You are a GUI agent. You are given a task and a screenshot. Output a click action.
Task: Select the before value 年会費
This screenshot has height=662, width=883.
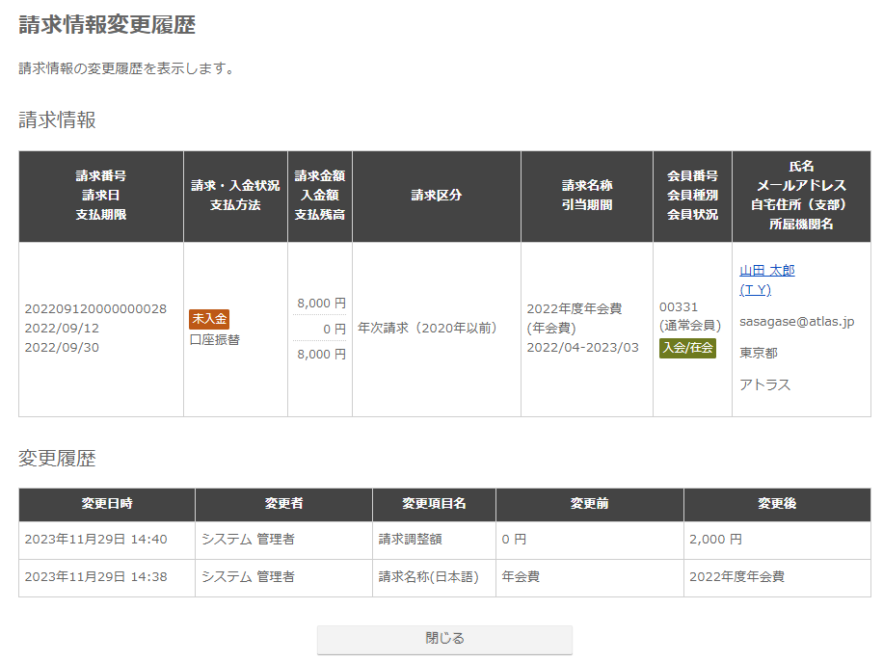tap(521, 577)
